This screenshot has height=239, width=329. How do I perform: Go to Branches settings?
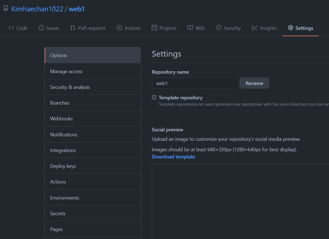(93, 103)
